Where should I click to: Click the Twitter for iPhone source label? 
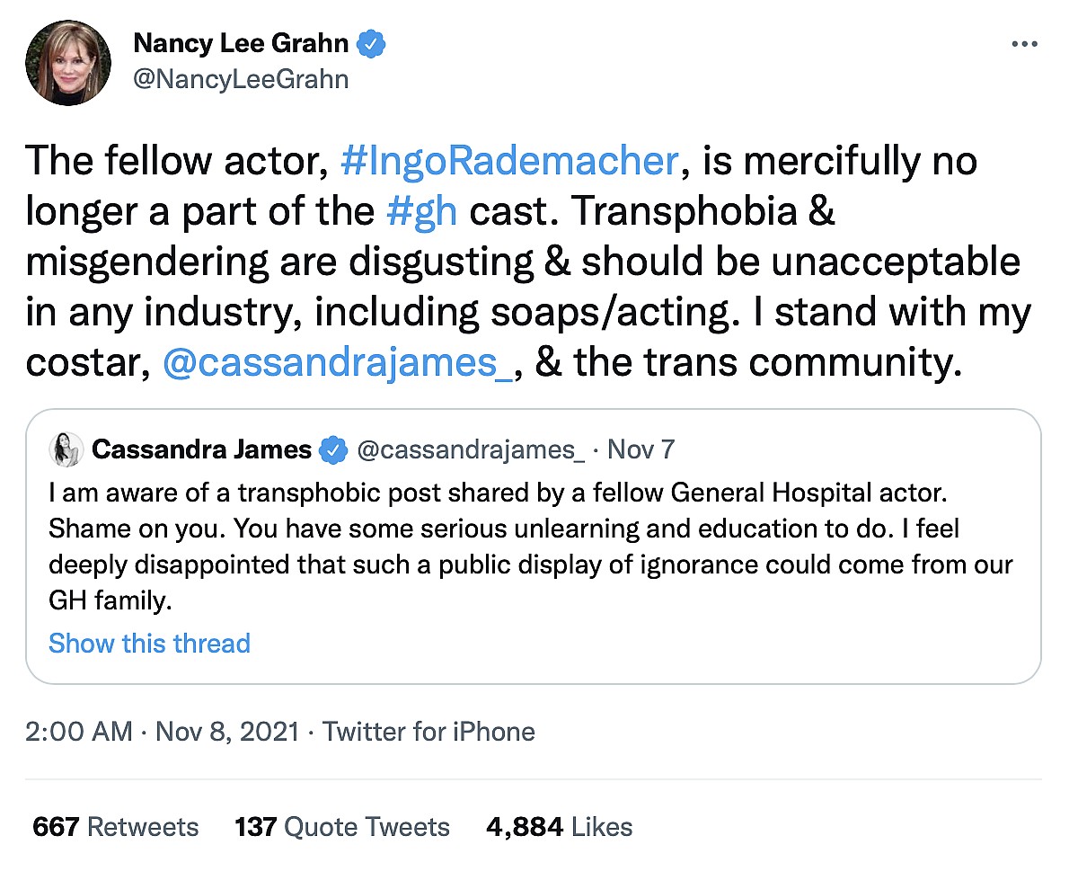click(x=428, y=732)
